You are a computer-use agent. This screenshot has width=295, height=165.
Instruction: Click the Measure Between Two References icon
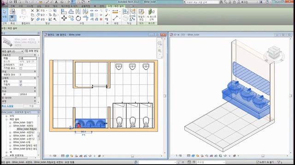tap(115, 18)
